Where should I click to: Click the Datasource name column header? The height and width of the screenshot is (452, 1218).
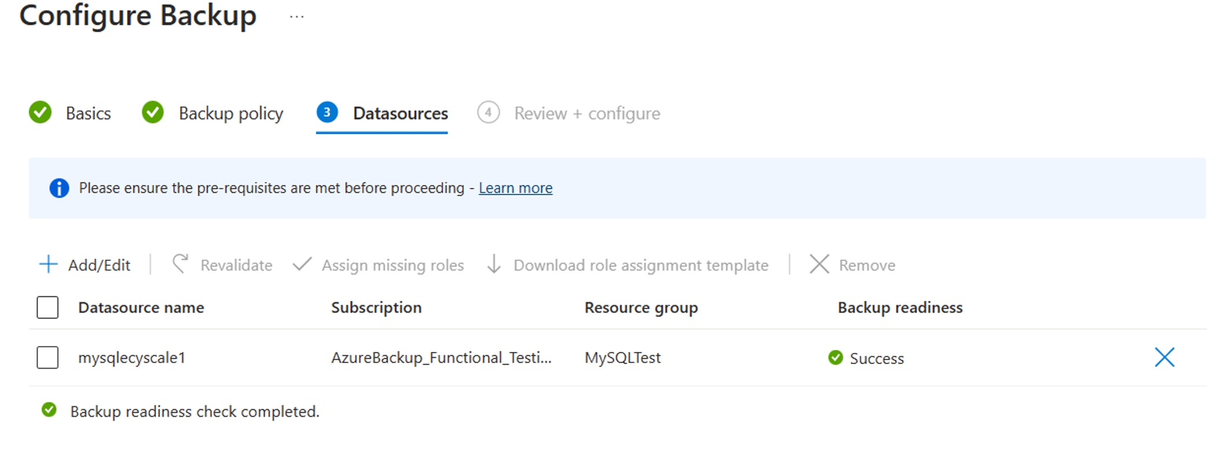coord(141,307)
